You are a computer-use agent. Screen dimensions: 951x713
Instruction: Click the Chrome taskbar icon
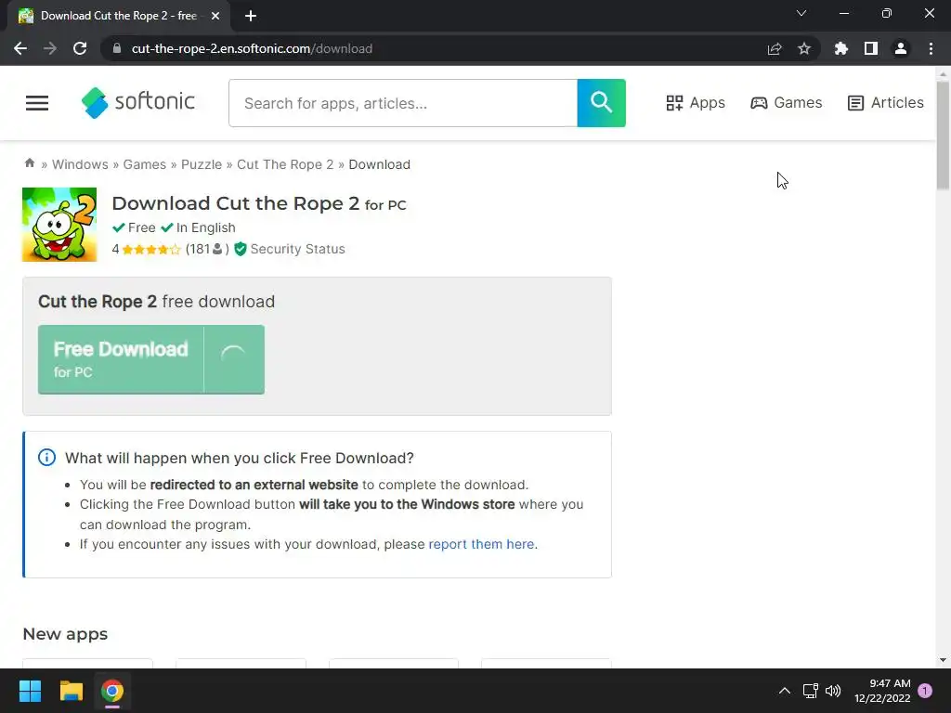pos(112,691)
